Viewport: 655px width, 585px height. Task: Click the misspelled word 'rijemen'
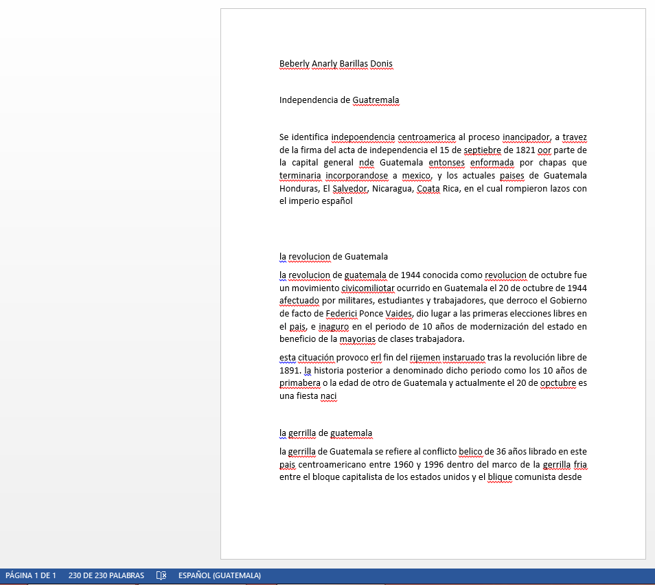[425, 357]
